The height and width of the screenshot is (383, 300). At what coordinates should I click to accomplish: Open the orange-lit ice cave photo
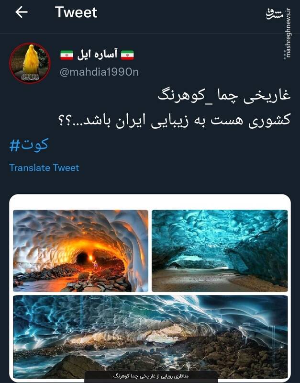(x=80, y=250)
